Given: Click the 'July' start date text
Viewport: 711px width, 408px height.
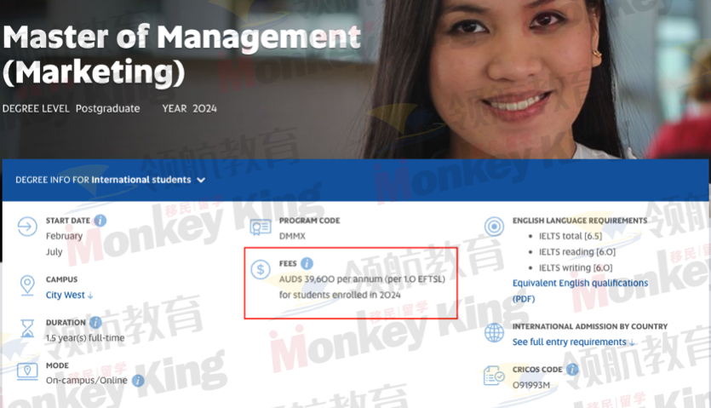Looking at the screenshot, I should point(54,252).
